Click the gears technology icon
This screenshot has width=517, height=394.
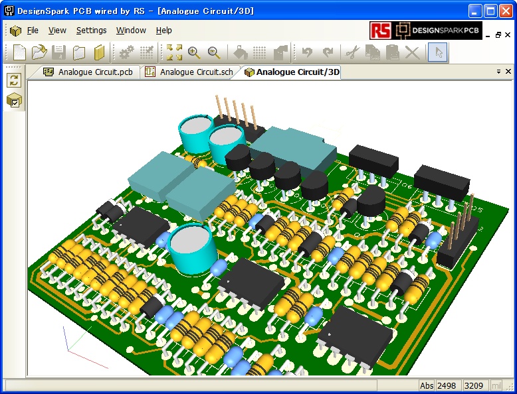[x=126, y=52]
